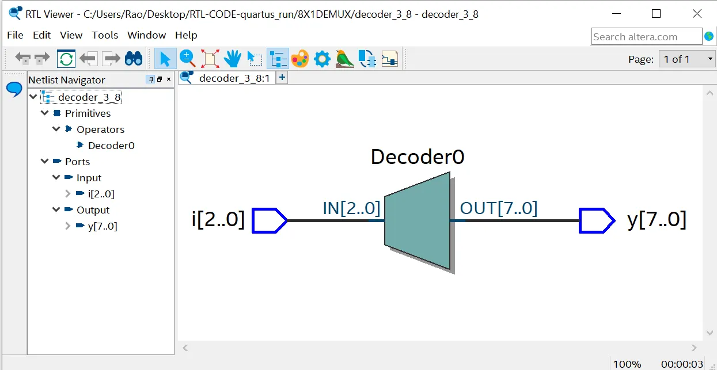Viewport: 717px width, 370px height.
Task: Pin the Netlist Navigator panel
Action: [x=150, y=79]
